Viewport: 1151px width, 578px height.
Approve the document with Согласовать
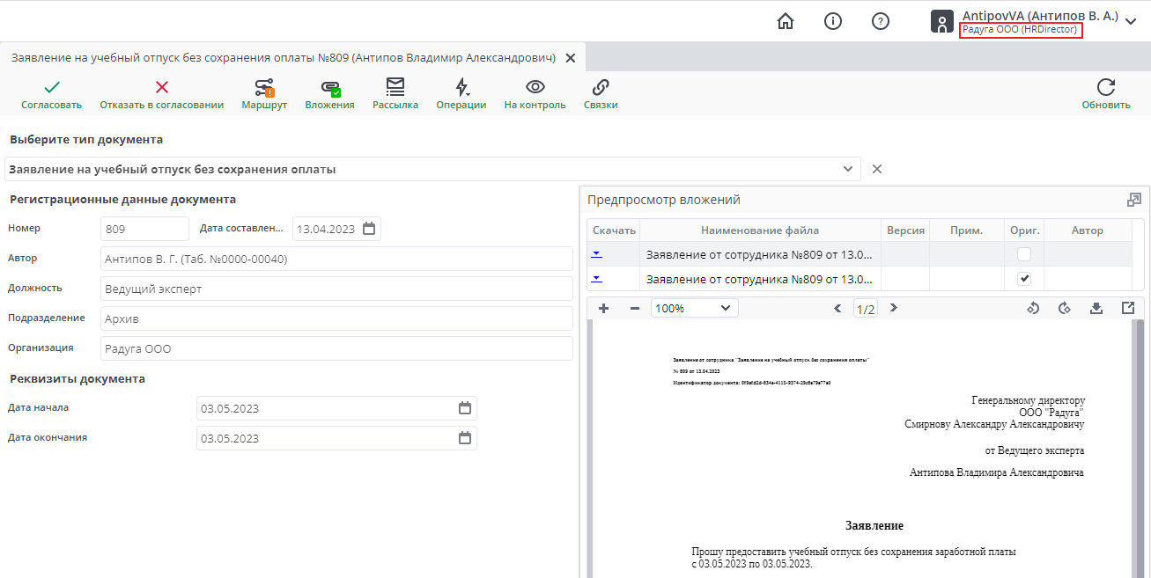[52, 94]
